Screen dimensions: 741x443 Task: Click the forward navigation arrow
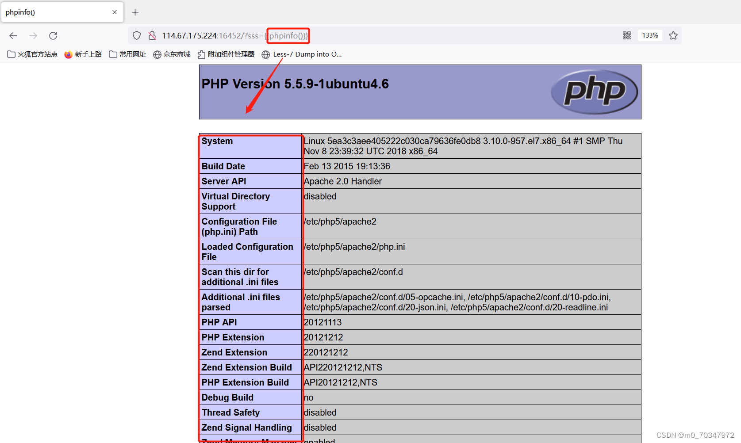33,35
